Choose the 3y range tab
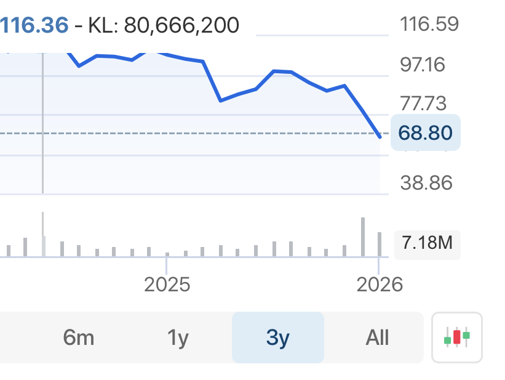This screenshot has width=505, height=380. tap(277, 338)
